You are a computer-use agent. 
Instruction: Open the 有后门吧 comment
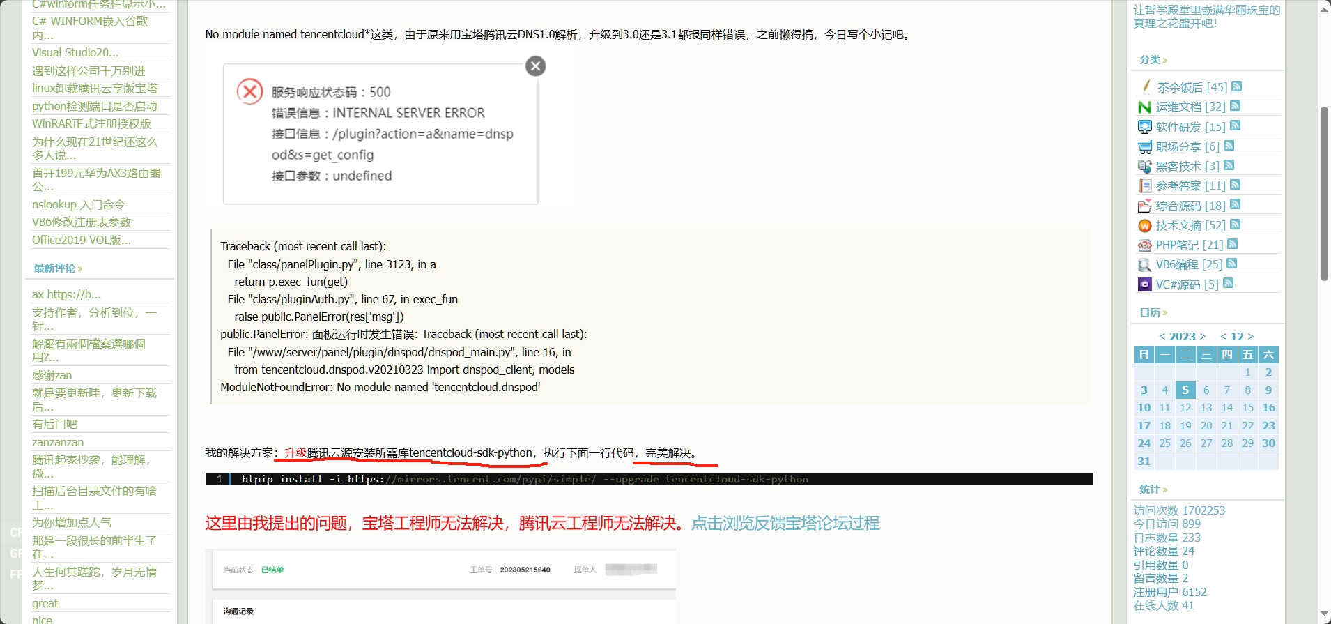pos(55,424)
